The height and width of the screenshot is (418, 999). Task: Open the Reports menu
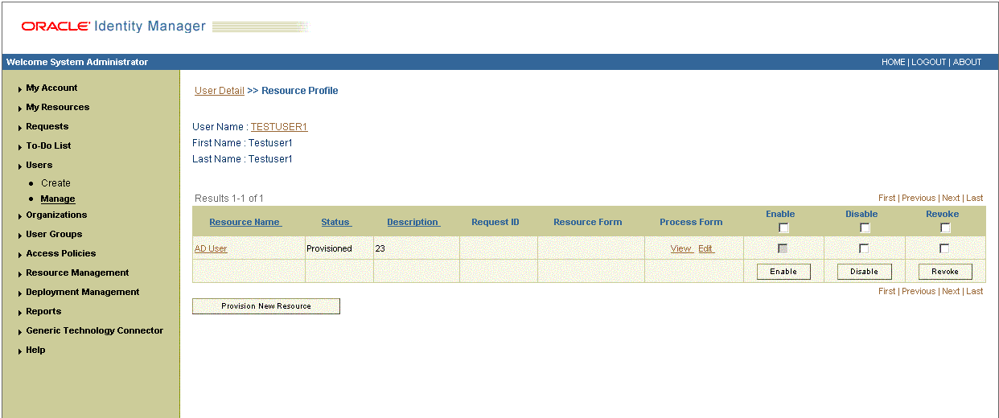[x=43, y=311]
